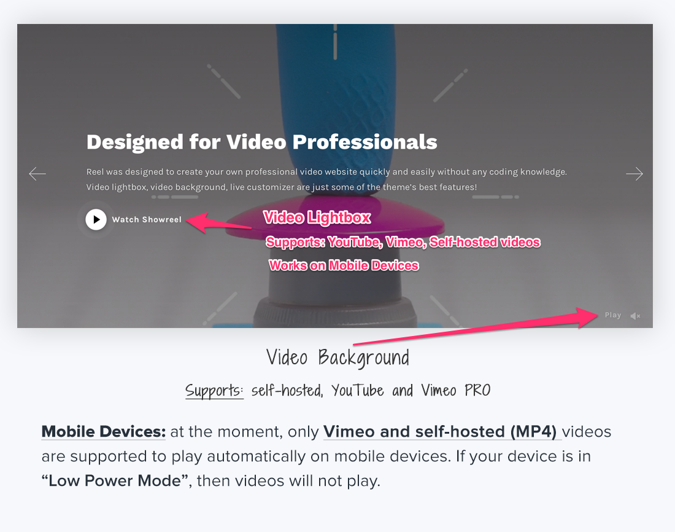The height and width of the screenshot is (532, 675).
Task: Open the Vimeo and self-hosted (MP4) link
Action: coord(442,432)
